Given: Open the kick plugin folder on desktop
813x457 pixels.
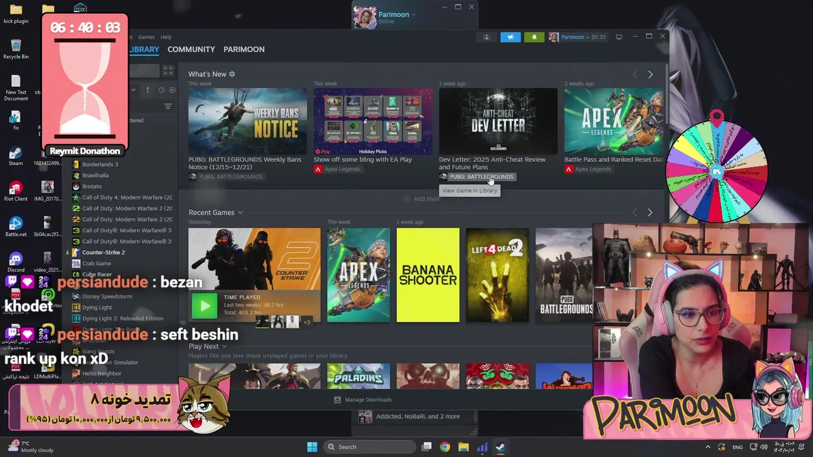Looking at the screenshot, I should tap(16, 14).
